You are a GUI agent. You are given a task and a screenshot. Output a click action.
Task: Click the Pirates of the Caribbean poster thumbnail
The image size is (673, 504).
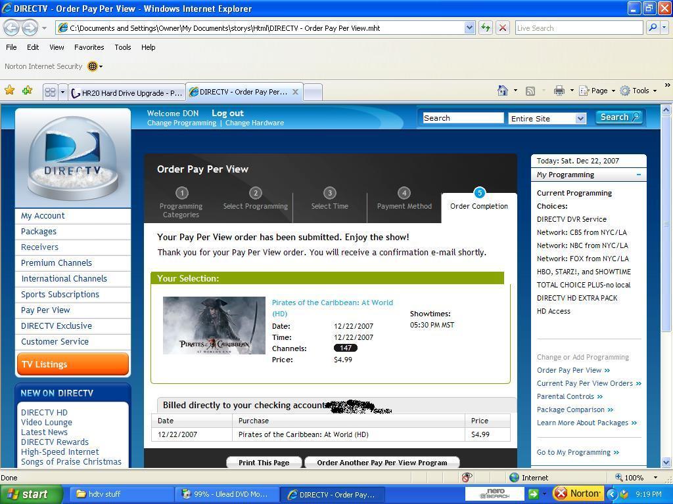[x=214, y=325]
